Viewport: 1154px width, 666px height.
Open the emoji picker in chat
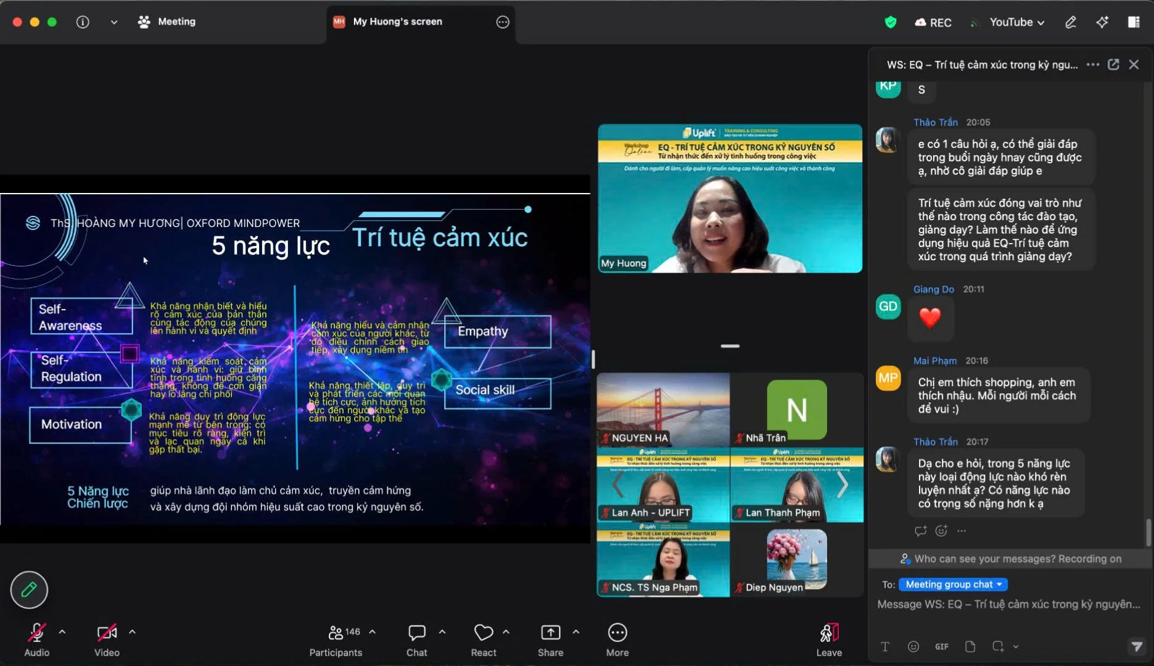click(x=913, y=646)
